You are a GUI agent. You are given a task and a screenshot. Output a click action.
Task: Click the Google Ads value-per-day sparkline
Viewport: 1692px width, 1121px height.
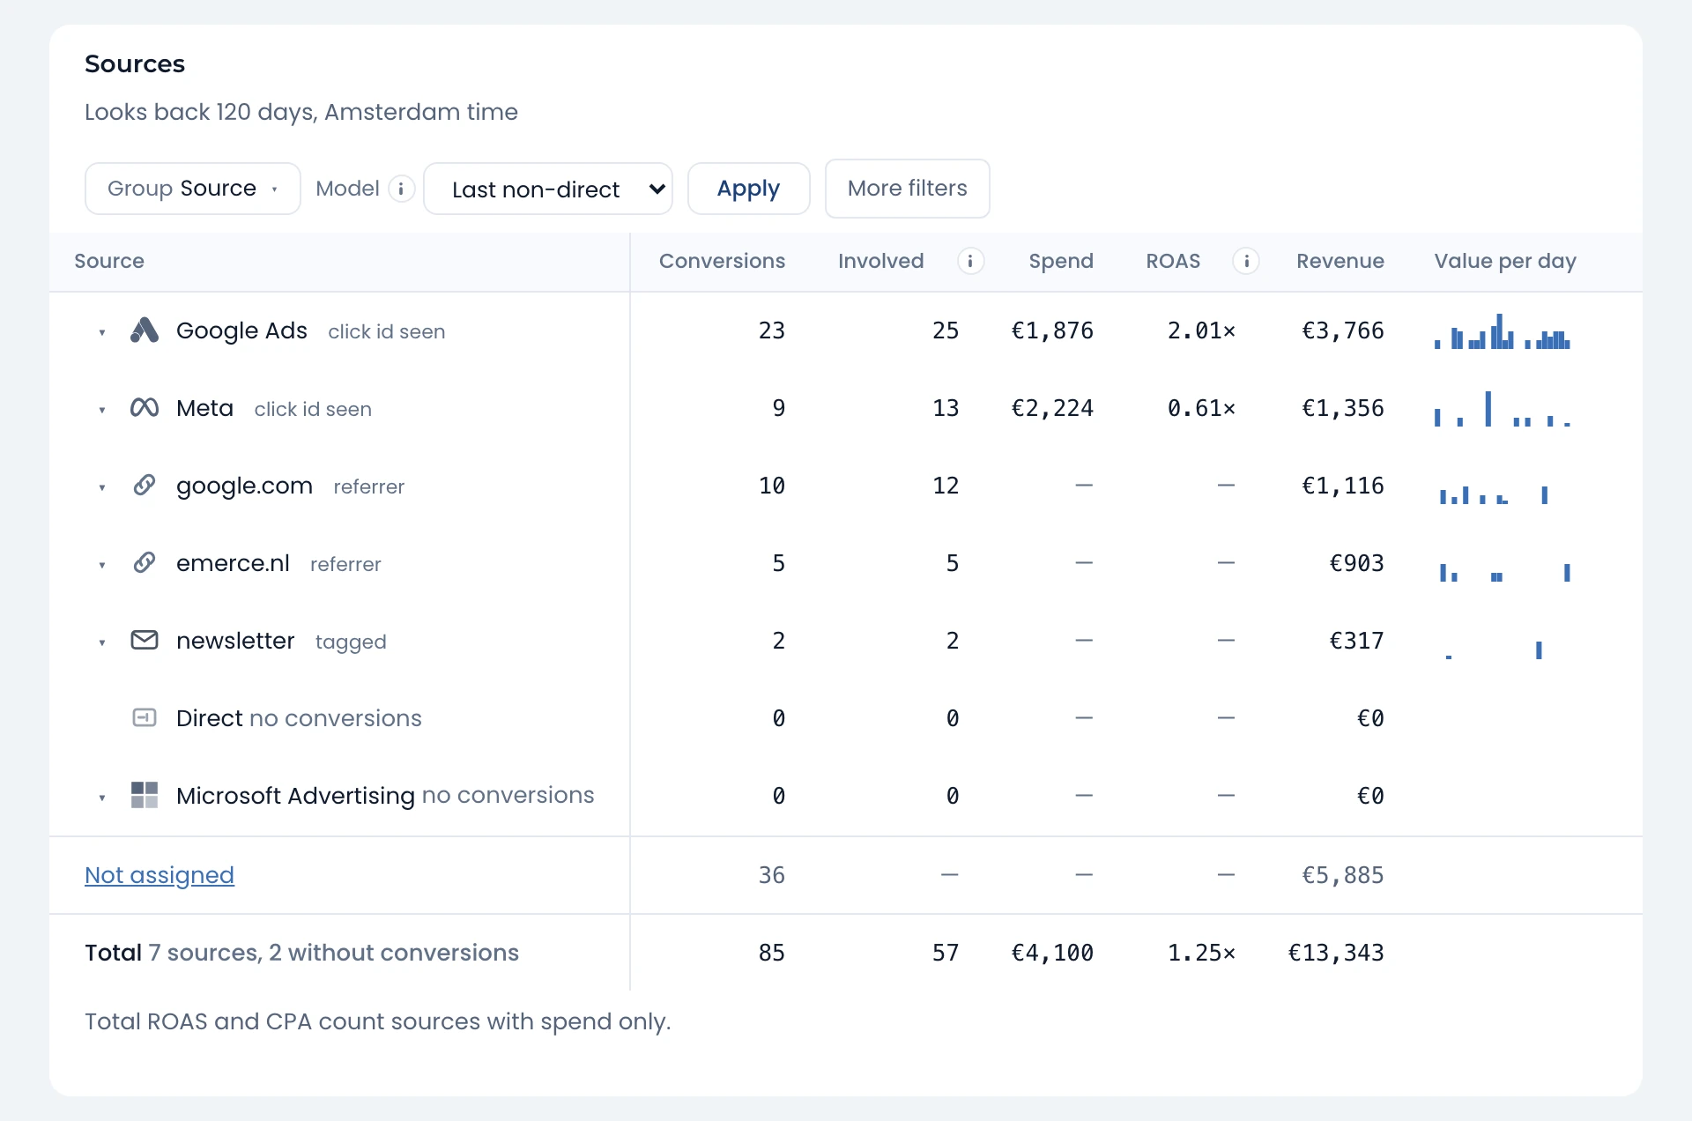(x=1503, y=331)
